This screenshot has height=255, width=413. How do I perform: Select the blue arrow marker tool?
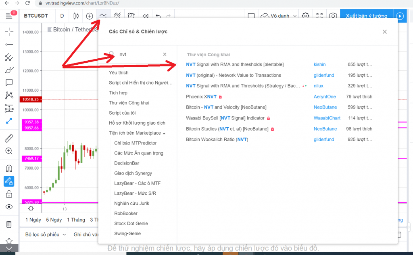pyautogui.click(x=9, y=121)
